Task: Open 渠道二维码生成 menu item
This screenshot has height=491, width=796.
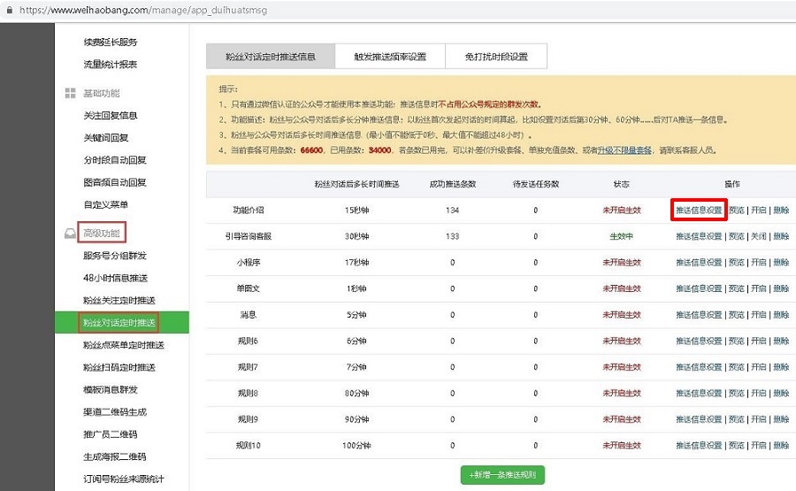Action: [x=115, y=411]
